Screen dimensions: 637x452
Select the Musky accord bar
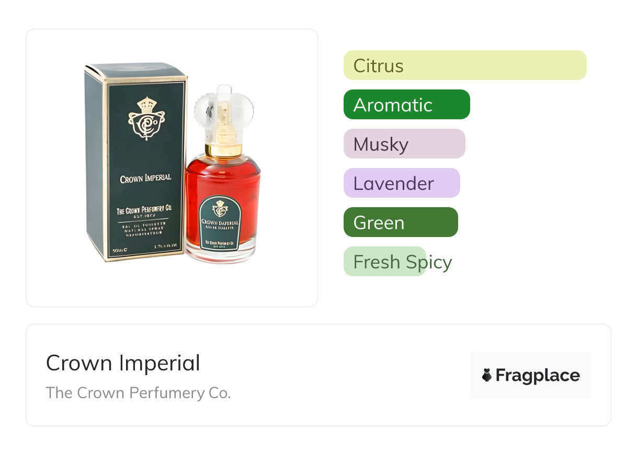tap(404, 144)
